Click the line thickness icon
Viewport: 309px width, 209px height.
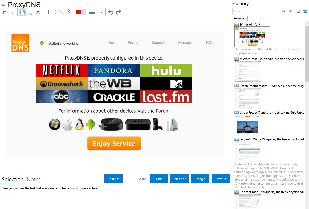(92, 12)
